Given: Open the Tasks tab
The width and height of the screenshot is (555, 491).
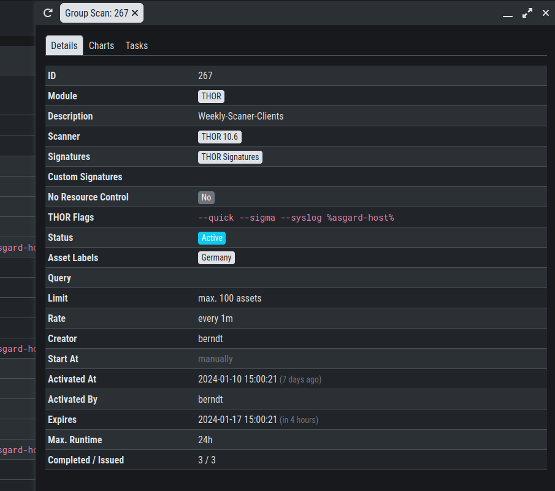Looking at the screenshot, I should (x=137, y=45).
